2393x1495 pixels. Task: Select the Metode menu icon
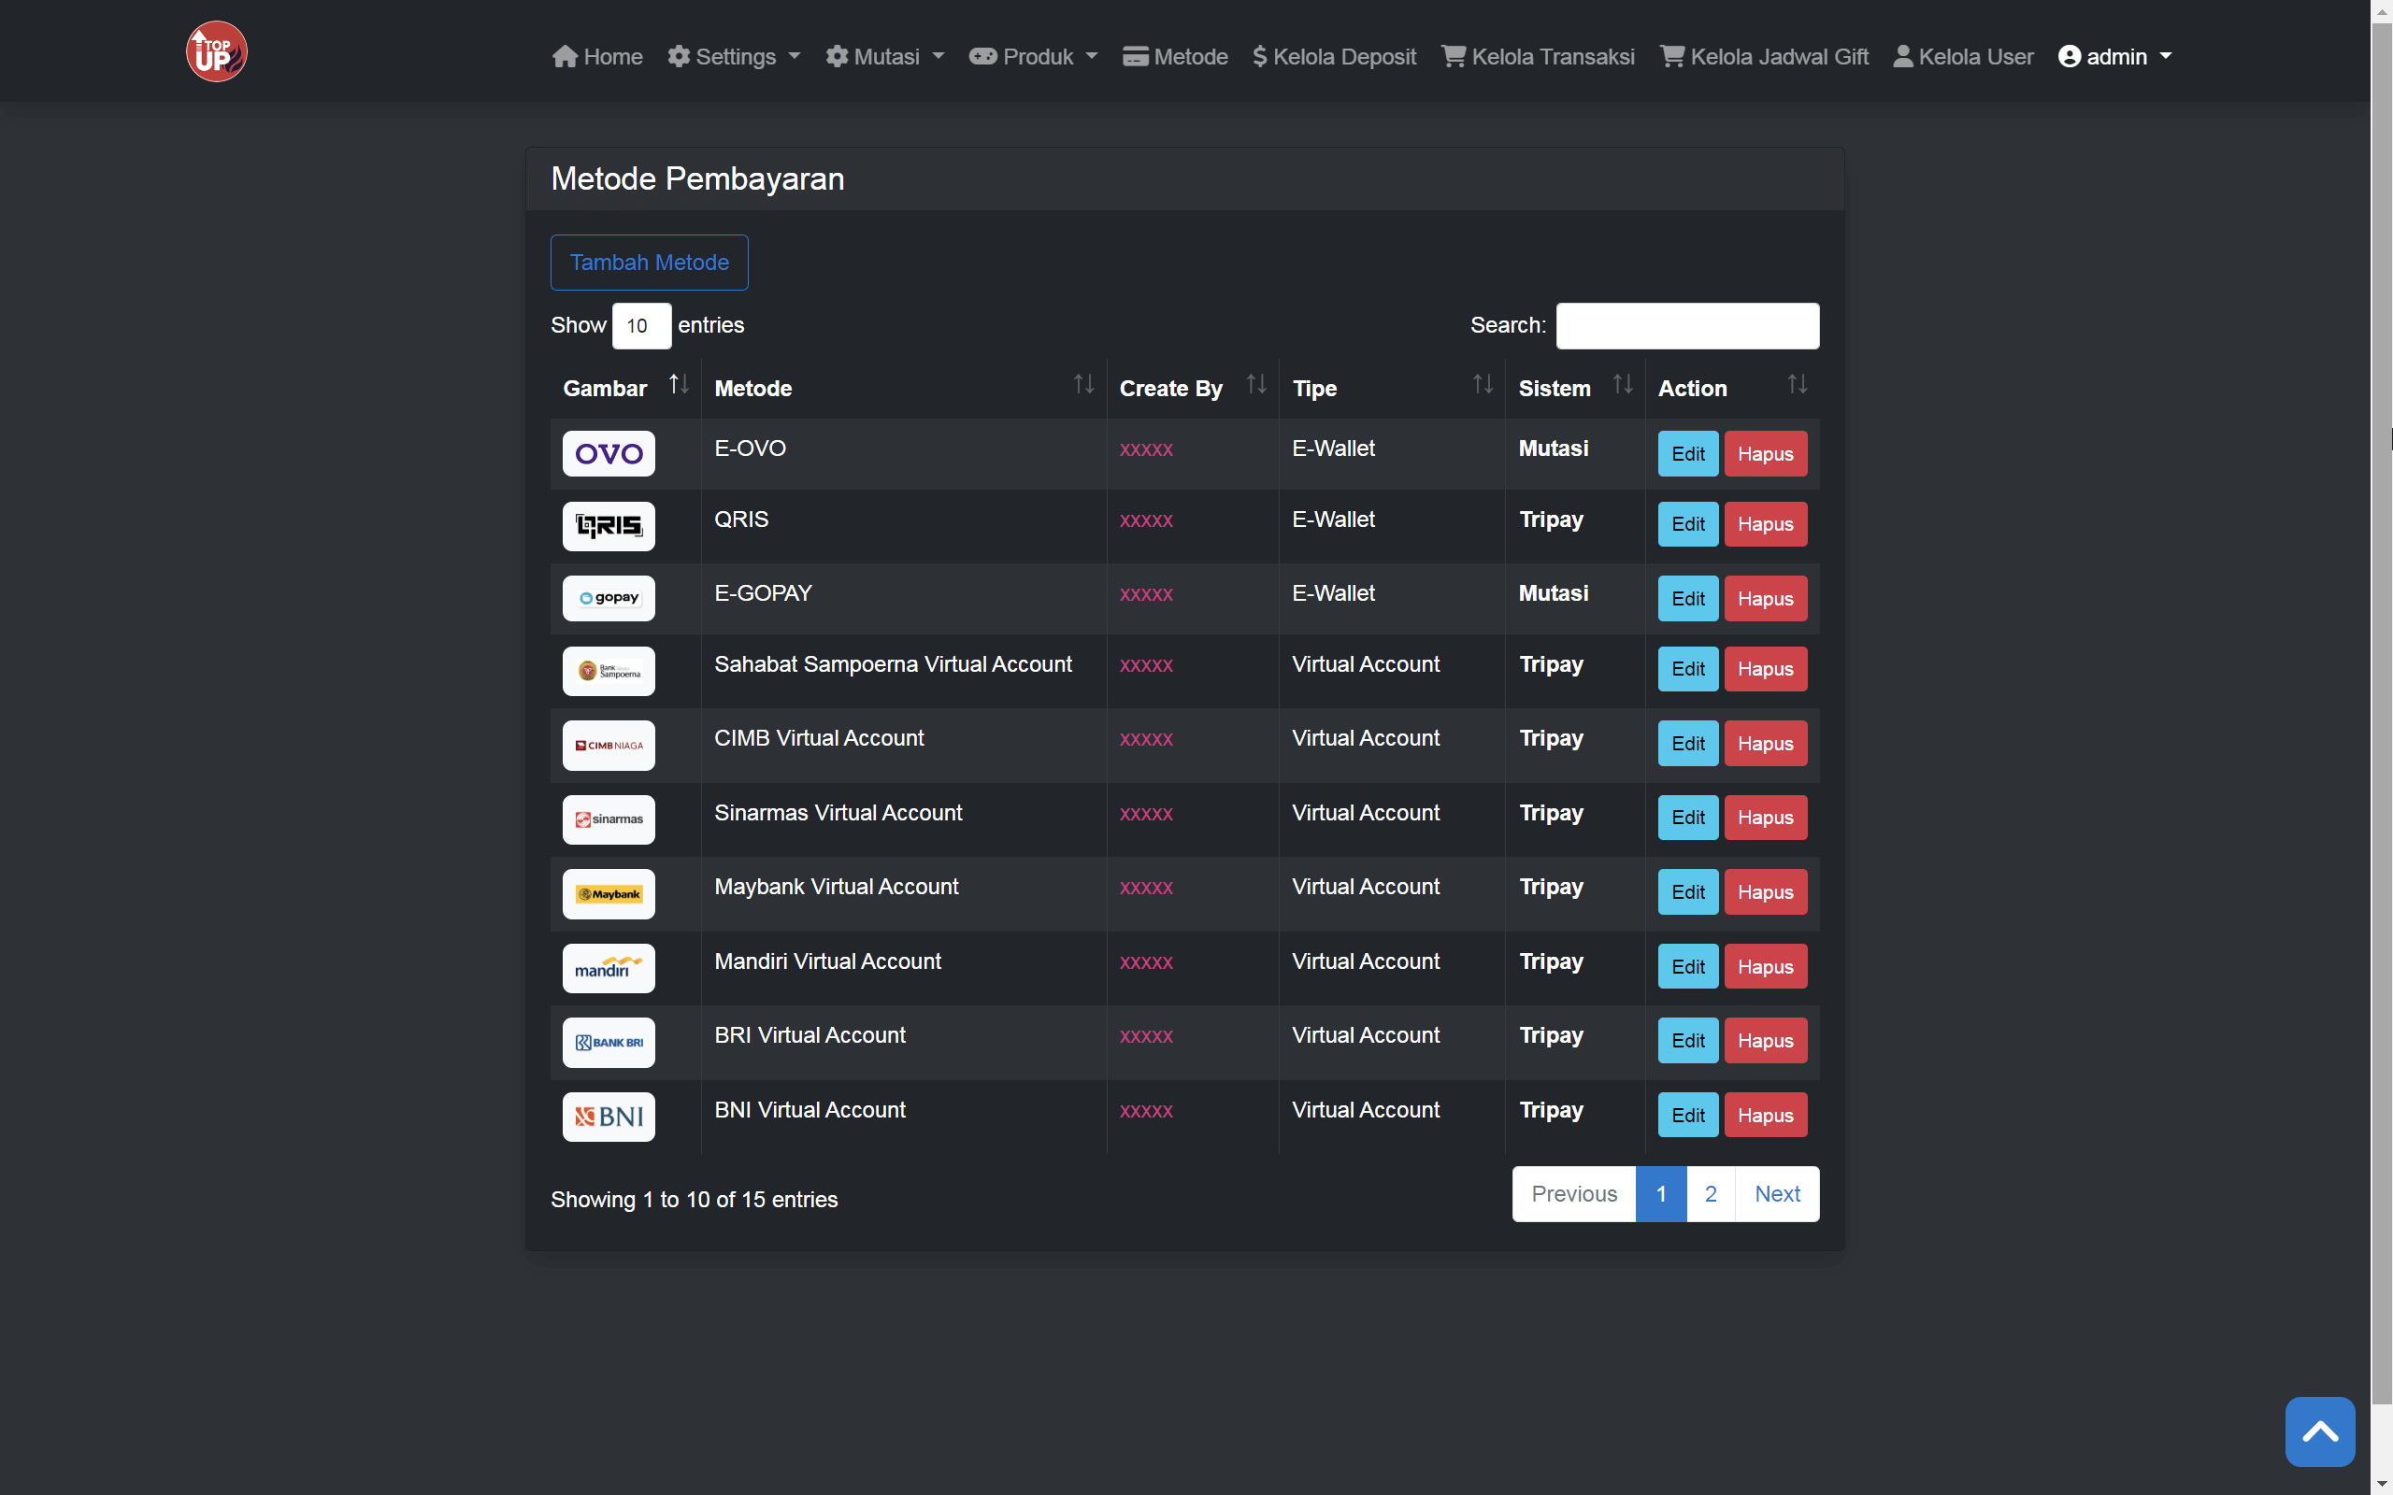coord(1134,56)
